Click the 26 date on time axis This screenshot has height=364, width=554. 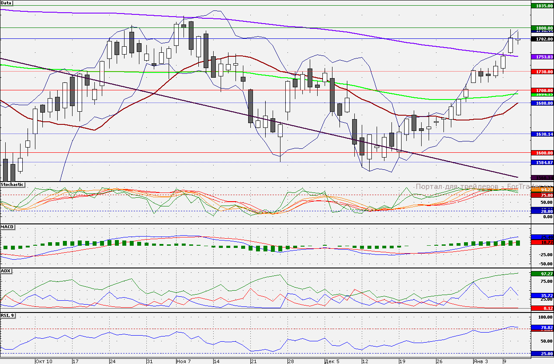(439, 361)
